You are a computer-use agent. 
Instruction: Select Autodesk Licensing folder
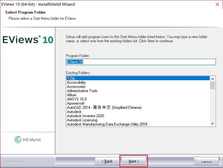pos(138,120)
